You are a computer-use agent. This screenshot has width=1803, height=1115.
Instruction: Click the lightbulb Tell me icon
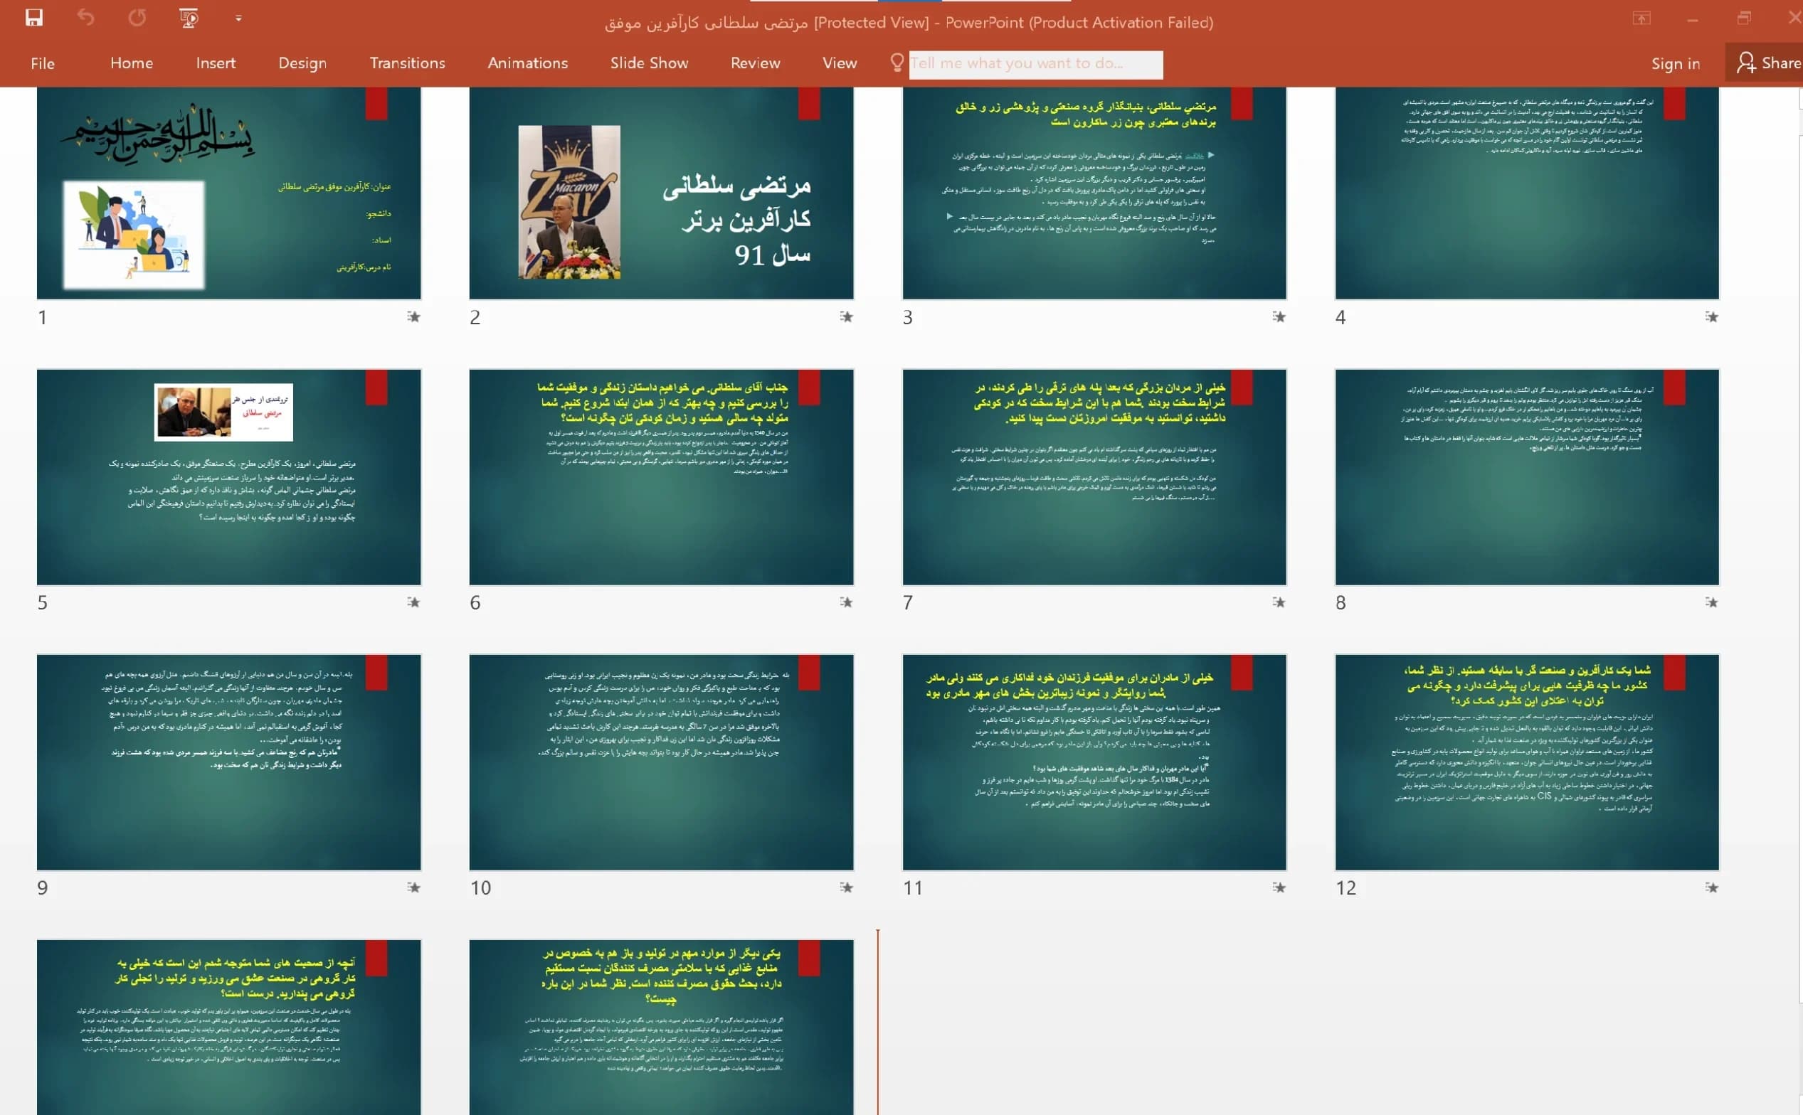coord(897,63)
